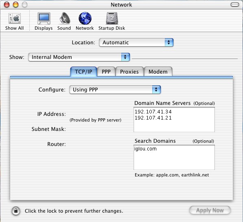Open the Location dropdown set to Automatic

[x=136, y=42]
